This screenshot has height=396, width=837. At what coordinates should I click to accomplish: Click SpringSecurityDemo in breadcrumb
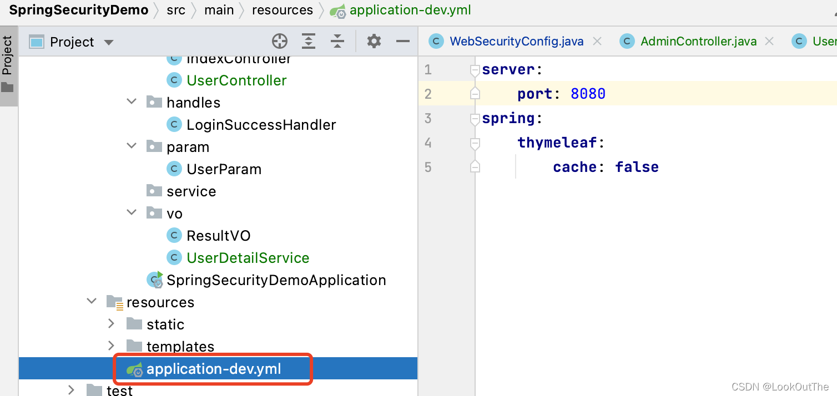(78, 10)
